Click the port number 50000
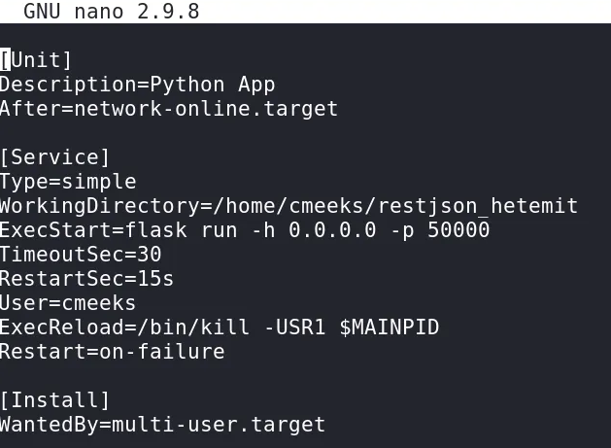Viewport: 611px width, 448px height. pos(458,230)
